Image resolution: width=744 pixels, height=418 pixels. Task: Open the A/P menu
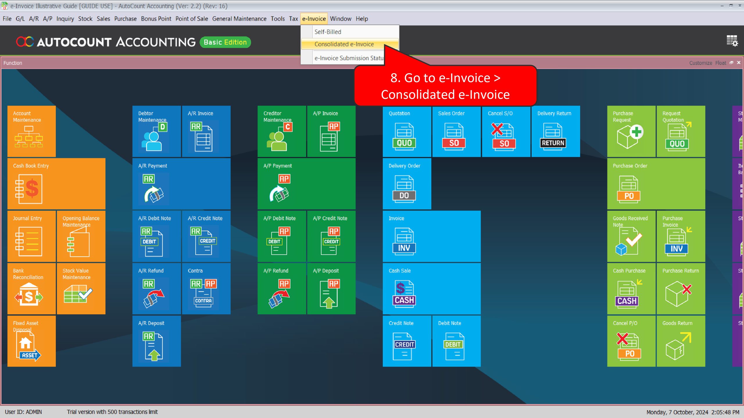[48, 19]
